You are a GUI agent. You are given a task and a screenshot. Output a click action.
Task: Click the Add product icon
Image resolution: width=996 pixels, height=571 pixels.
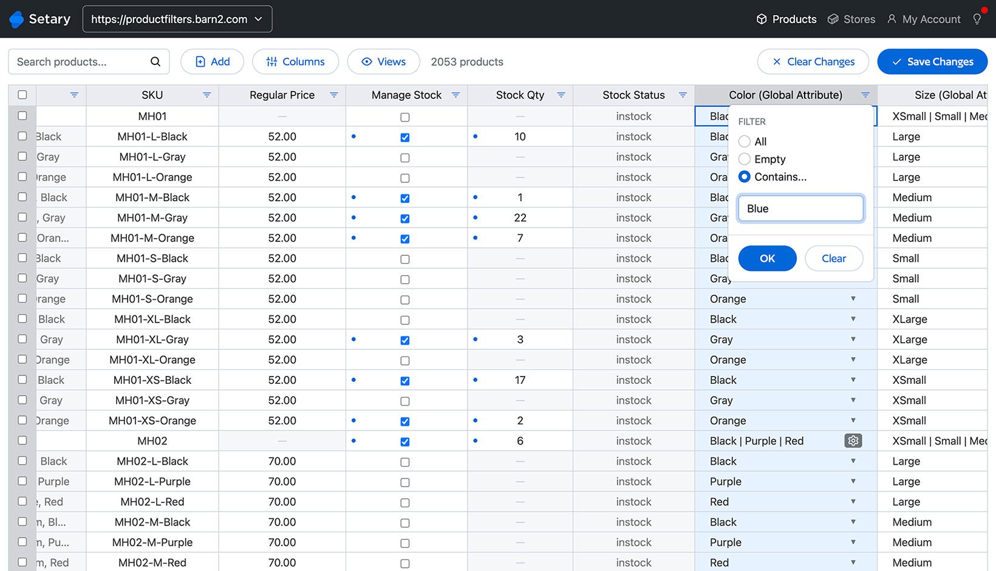(x=200, y=61)
